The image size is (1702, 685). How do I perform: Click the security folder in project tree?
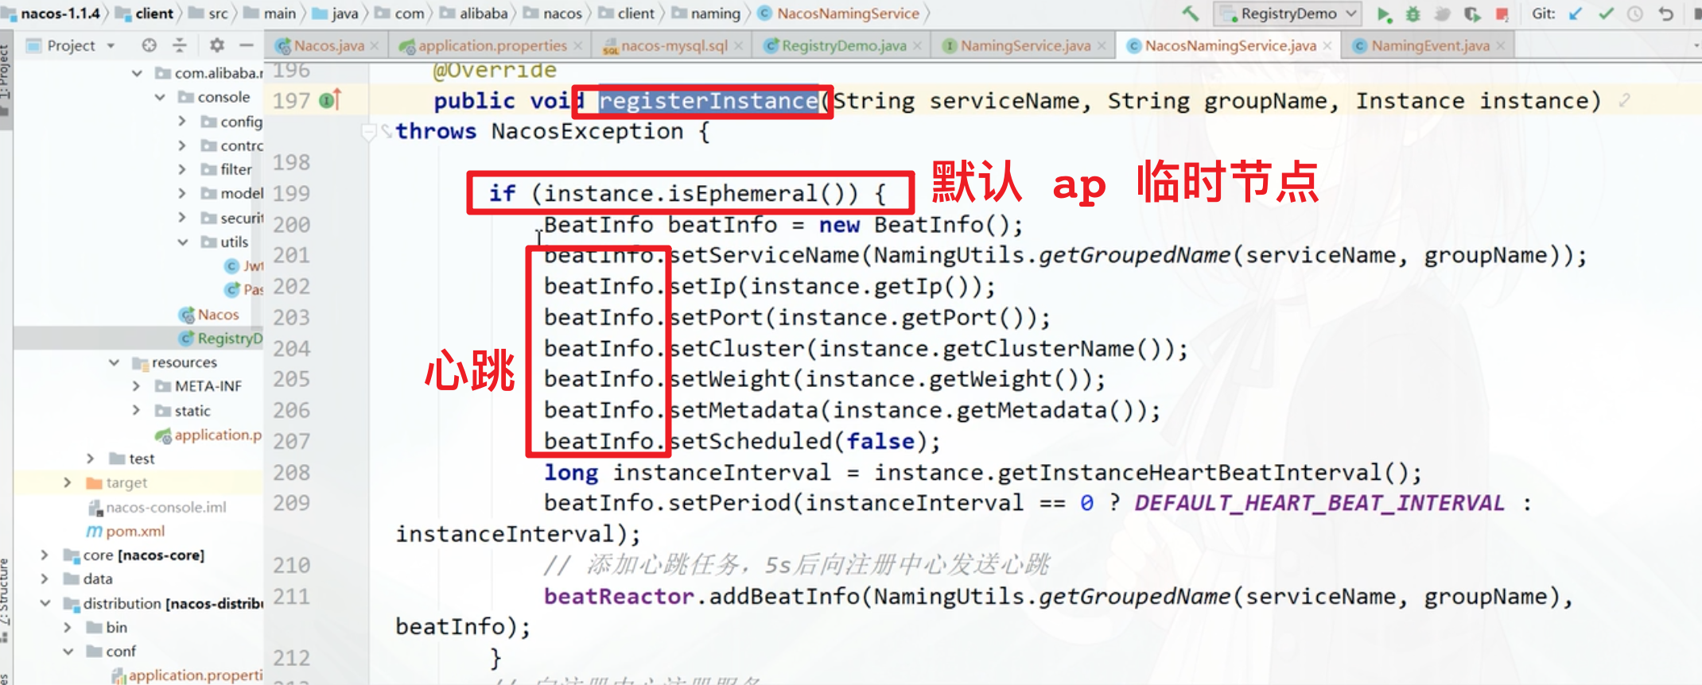pyautogui.click(x=231, y=218)
